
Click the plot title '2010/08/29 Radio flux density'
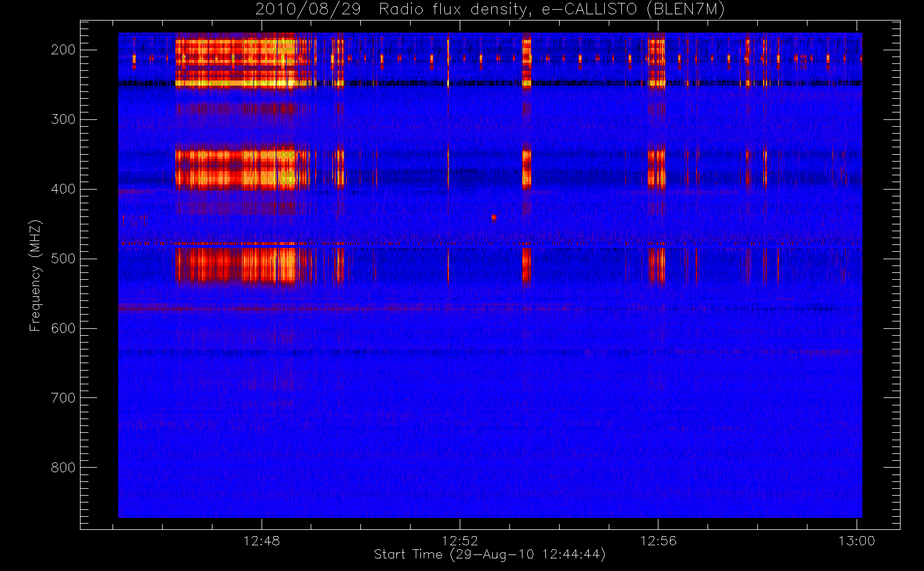tap(489, 10)
